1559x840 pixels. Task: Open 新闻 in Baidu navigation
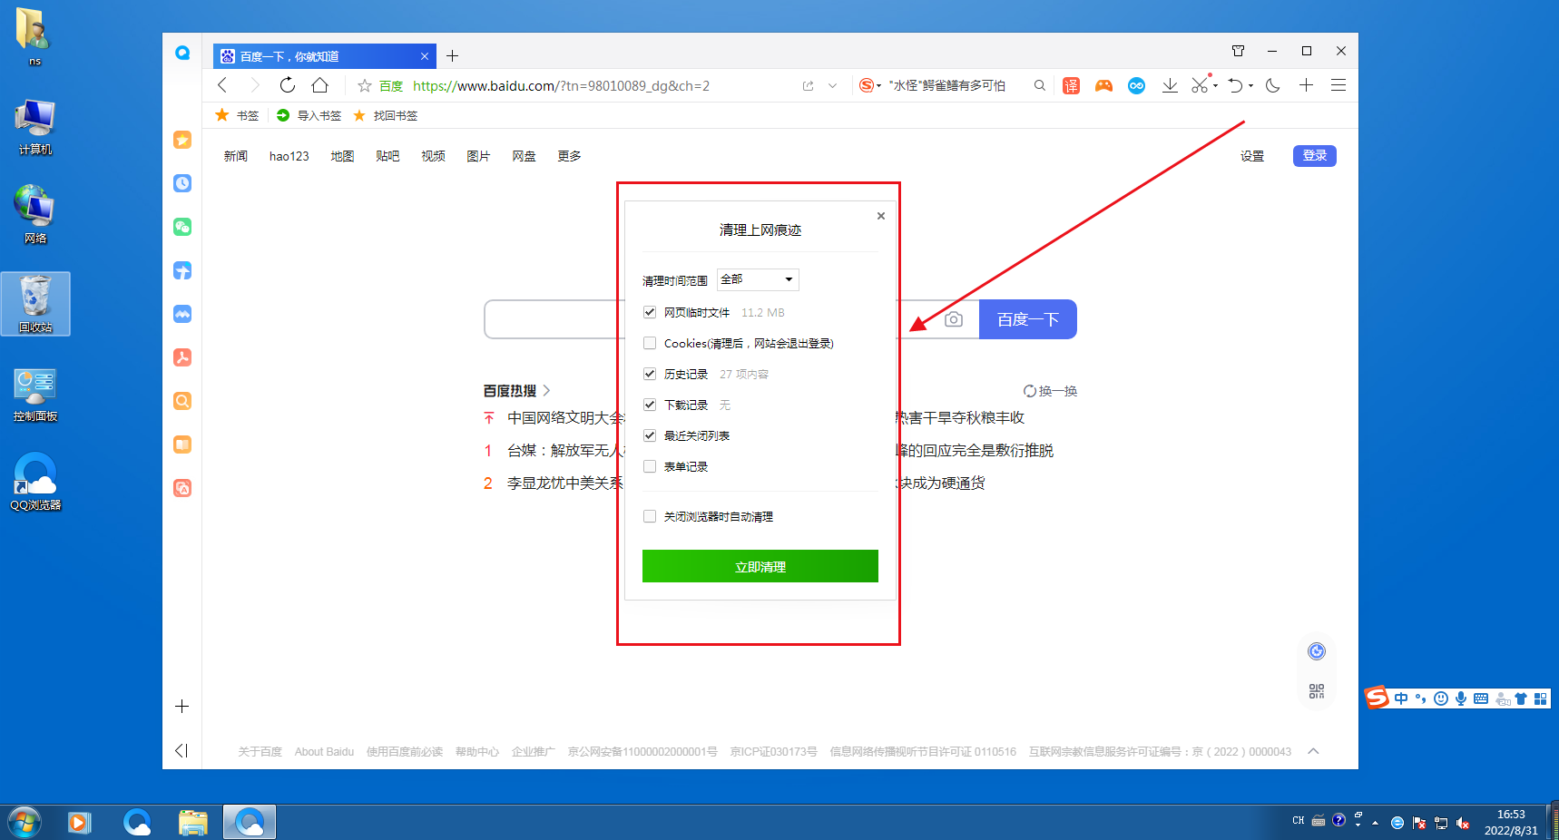[236, 156]
